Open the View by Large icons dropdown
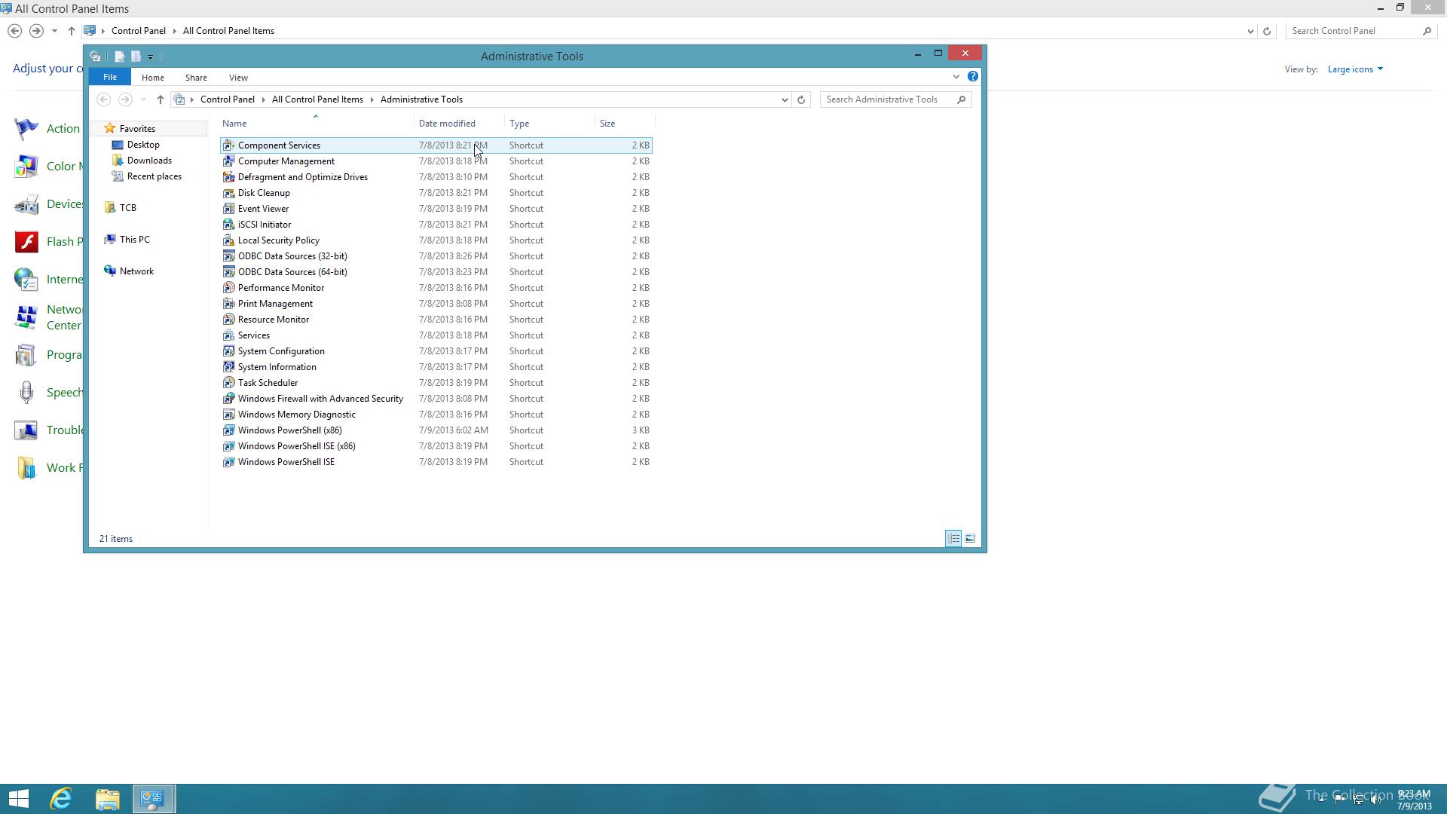Viewport: 1447px width, 814px height. pos(1355,69)
